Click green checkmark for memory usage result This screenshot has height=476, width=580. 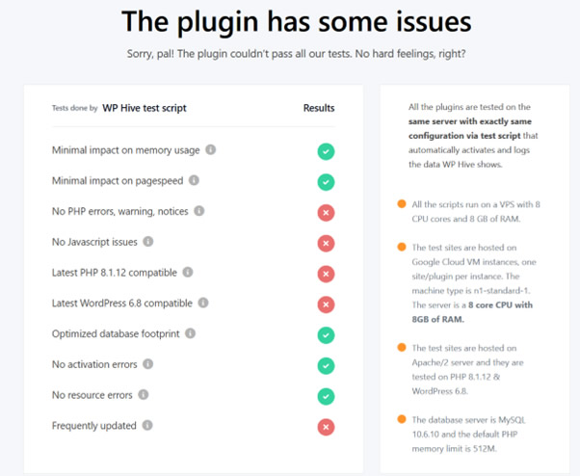click(x=326, y=151)
